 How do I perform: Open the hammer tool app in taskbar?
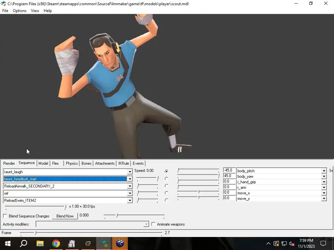(120, 243)
